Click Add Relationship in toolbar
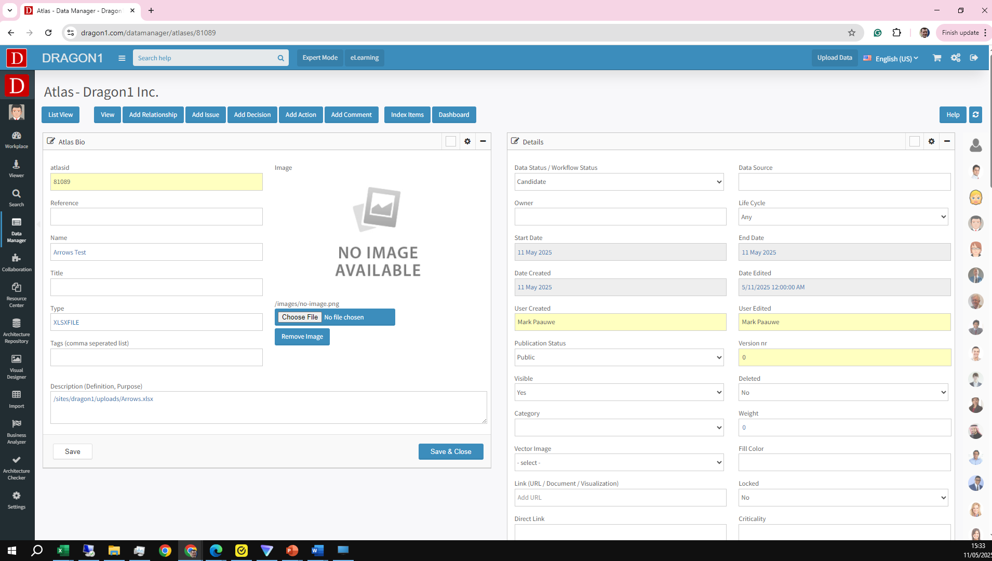This screenshot has height=561, width=992. click(153, 115)
